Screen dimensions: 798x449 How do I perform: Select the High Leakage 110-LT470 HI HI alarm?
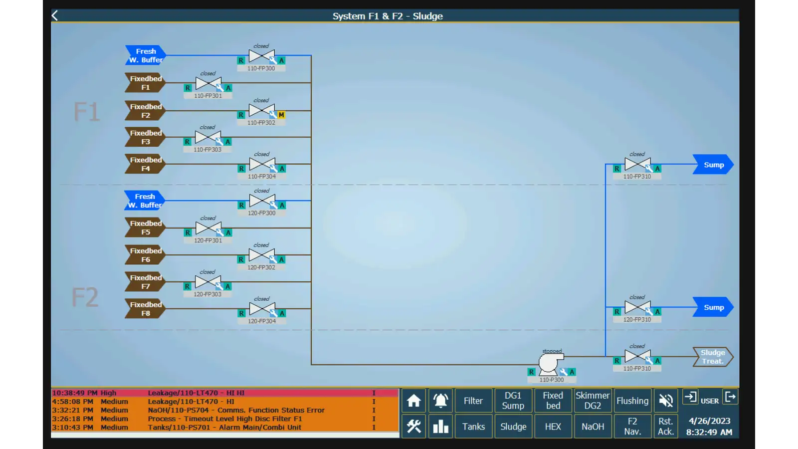(x=224, y=393)
